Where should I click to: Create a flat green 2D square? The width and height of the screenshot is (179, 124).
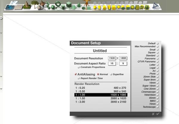pyautogui.click(x=89, y=8)
